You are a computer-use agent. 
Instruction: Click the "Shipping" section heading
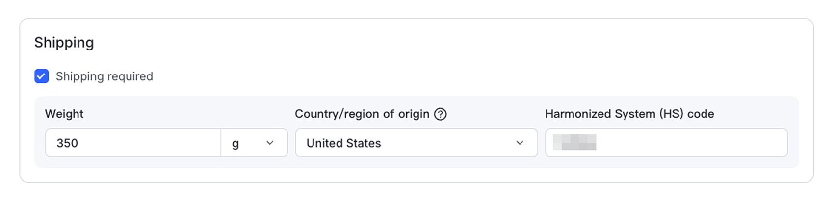pyautogui.click(x=64, y=43)
